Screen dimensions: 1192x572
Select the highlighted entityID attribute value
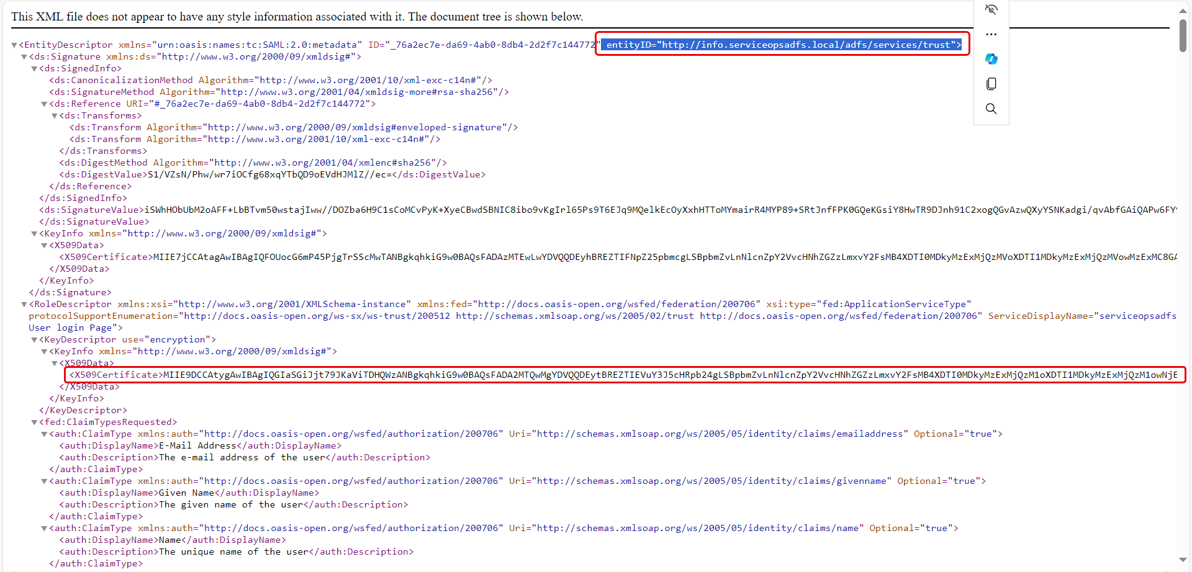(781, 44)
